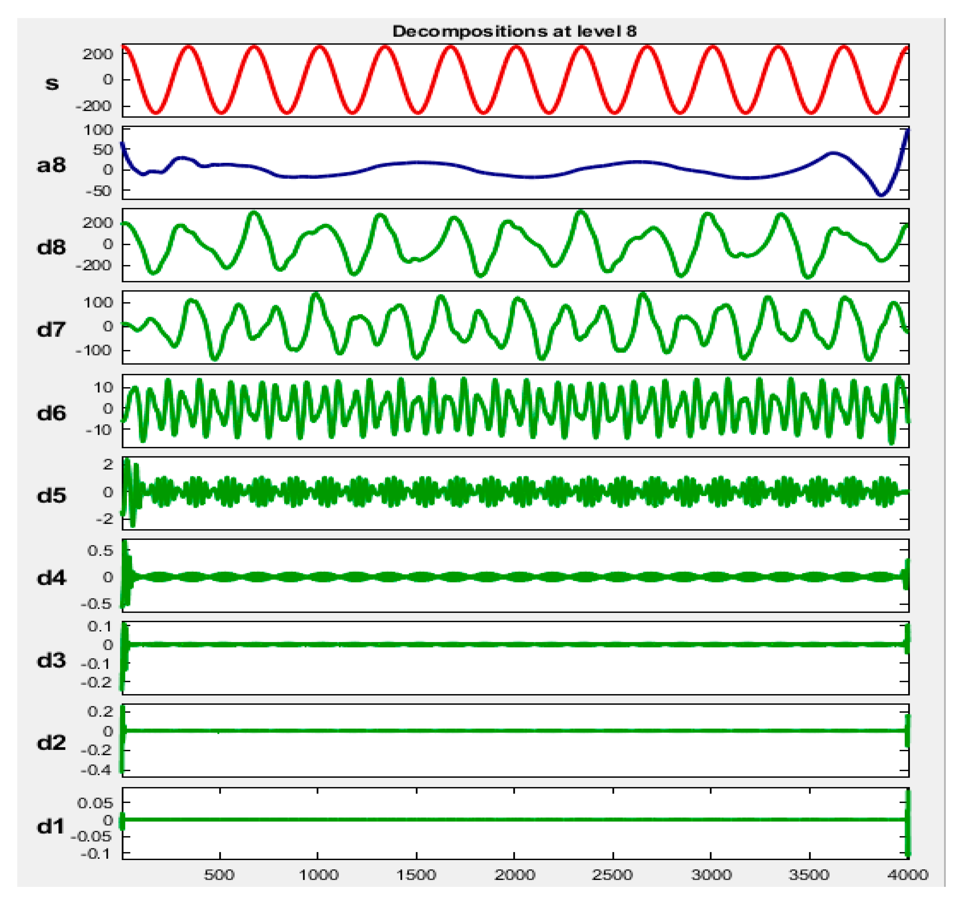Click the 'a8' axis label
Screen dimensions: 962x903
click(51, 165)
